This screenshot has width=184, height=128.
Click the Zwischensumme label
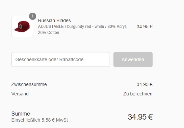29,84
